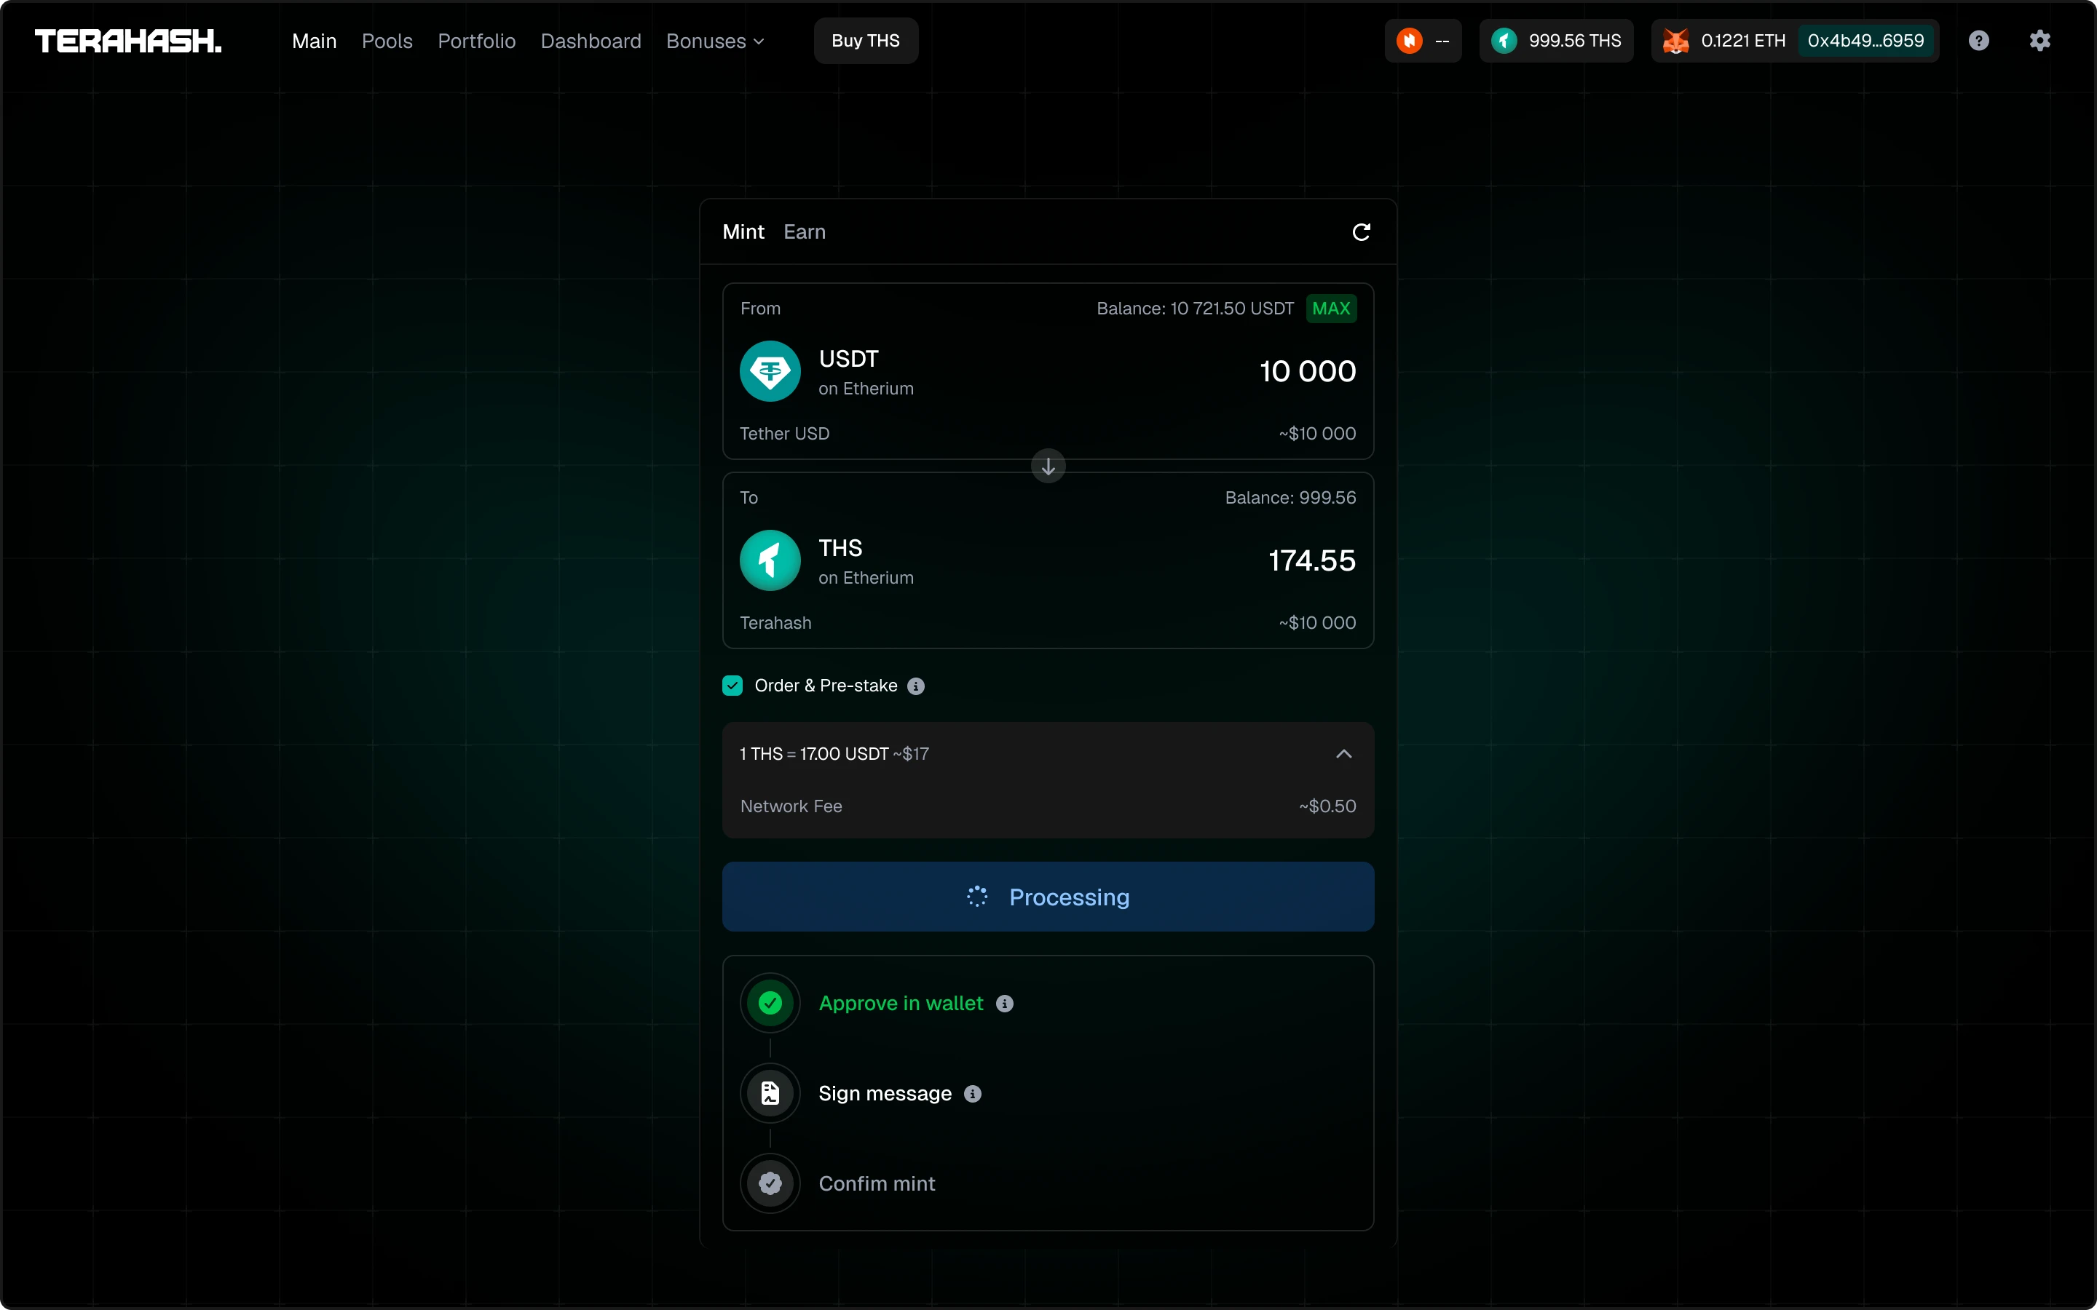Edit the 10 000 USDT amount field
The height and width of the screenshot is (1310, 2097).
tap(1308, 372)
